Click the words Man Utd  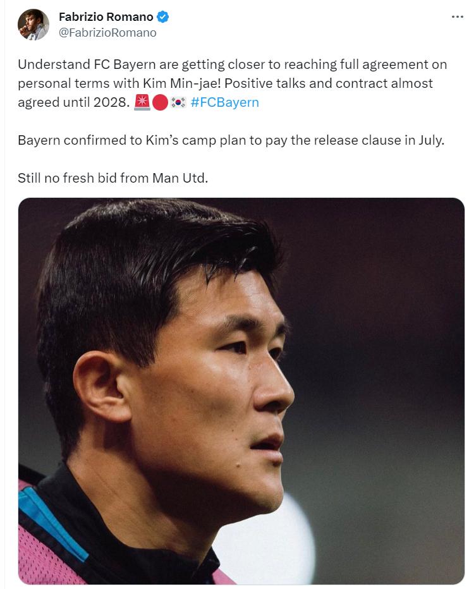180,178
